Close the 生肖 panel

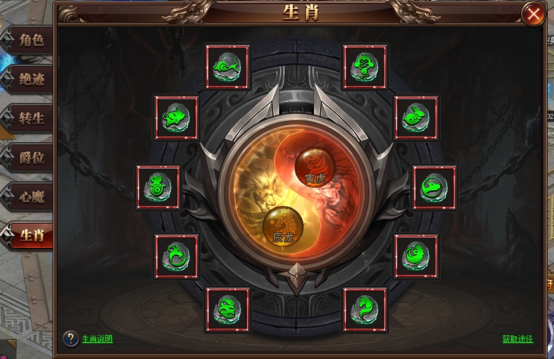point(533,14)
